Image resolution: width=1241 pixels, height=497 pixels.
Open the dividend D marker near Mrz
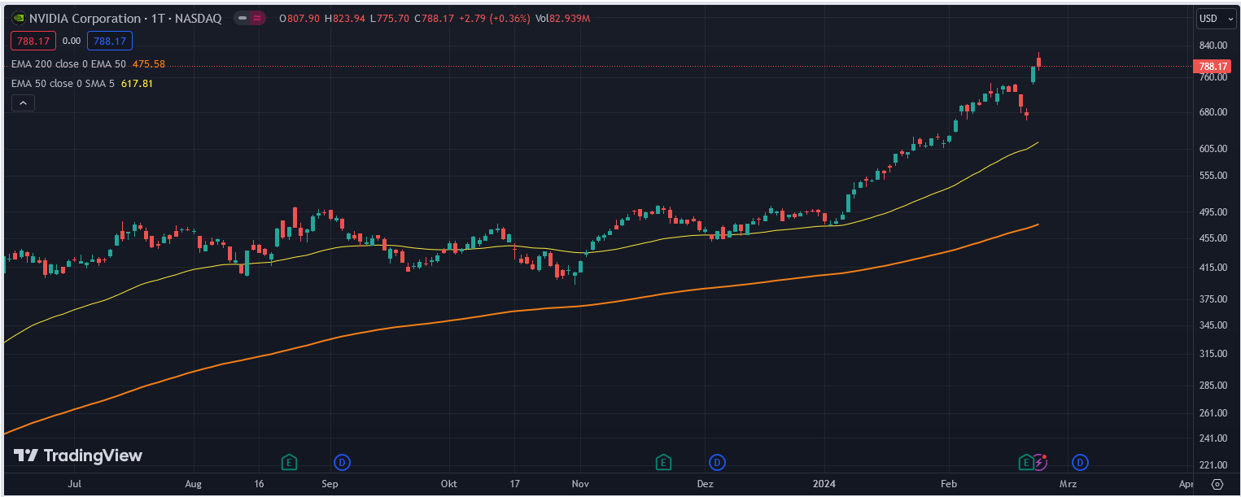click(1080, 462)
